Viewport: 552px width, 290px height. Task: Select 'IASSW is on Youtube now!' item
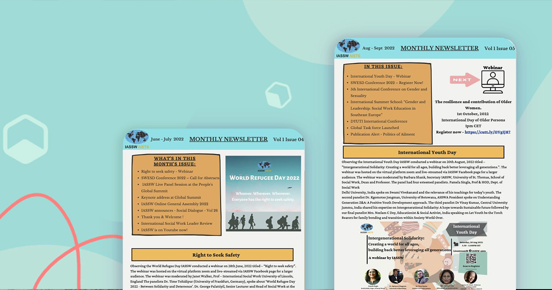tap(164, 230)
